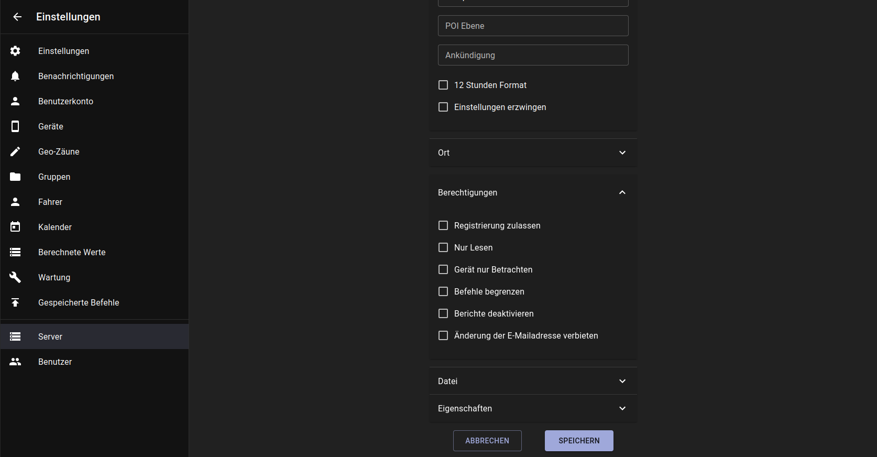877x457 pixels.
Task: Select the pencil icon for Geo-Zäune
Action: click(15, 151)
